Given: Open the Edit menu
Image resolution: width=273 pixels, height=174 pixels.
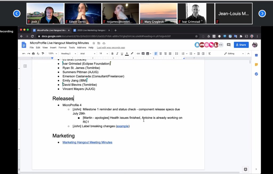Looking at the screenshot, I should pyautogui.click(x=38, y=47).
